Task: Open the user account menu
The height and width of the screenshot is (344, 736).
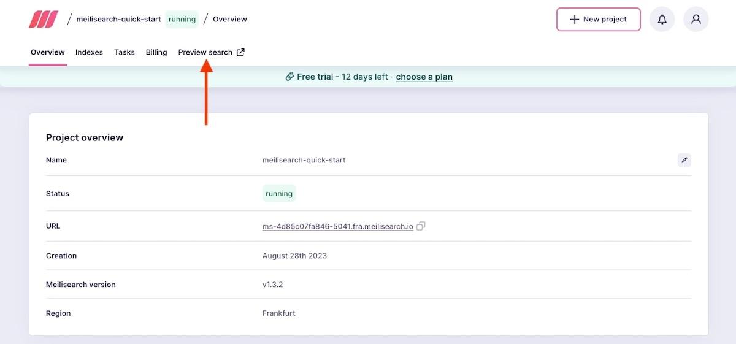Action: pyautogui.click(x=696, y=19)
